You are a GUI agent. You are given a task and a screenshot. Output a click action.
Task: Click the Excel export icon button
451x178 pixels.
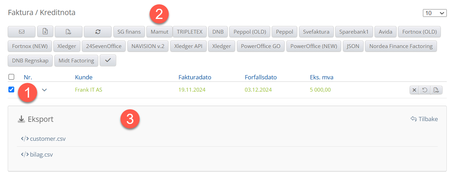click(x=45, y=32)
